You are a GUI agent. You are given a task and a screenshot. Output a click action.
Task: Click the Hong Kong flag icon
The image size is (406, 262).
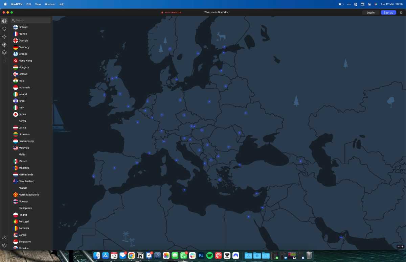[16, 61]
